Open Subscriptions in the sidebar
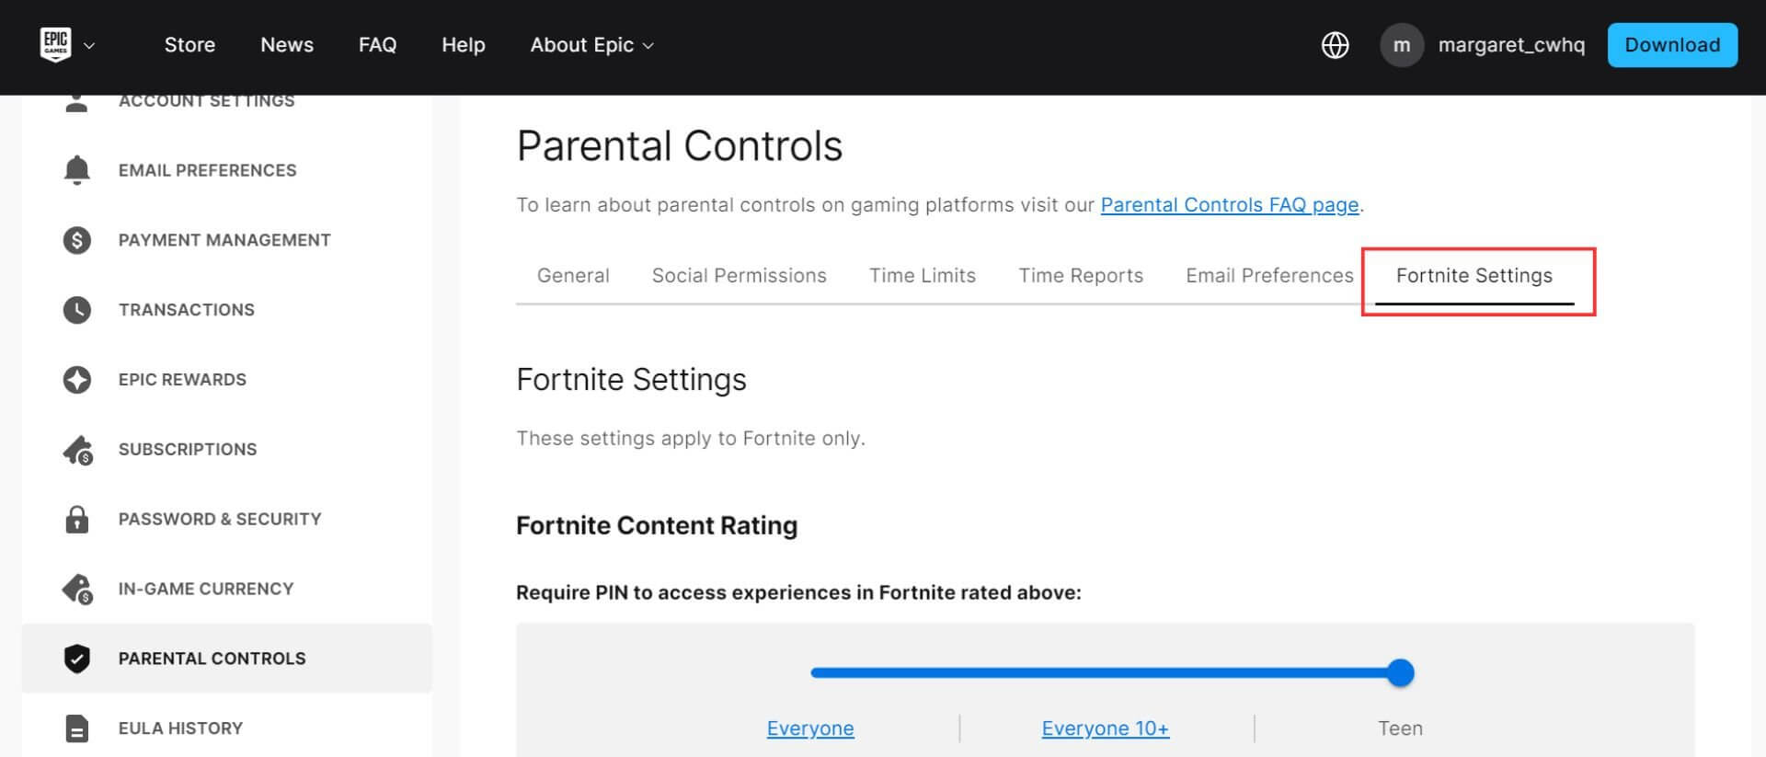The height and width of the screenshot is (757, 1766). click(x=188, y=450)
